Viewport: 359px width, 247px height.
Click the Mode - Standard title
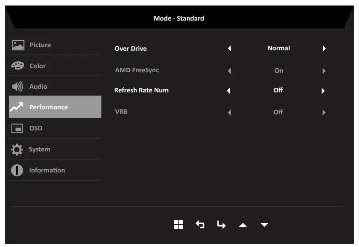(x=179, y=18)
